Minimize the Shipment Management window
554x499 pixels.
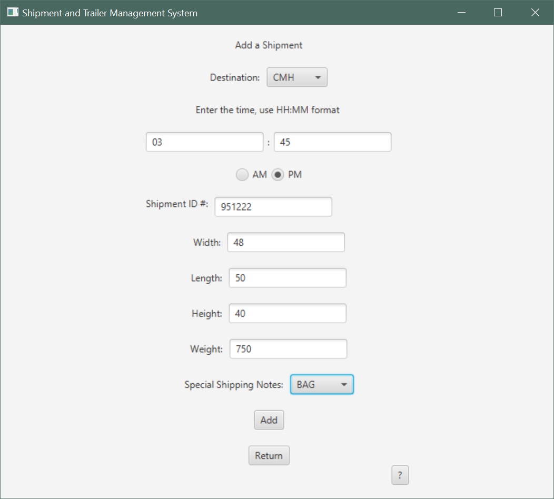461,12
